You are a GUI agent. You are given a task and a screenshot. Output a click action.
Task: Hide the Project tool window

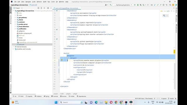pos(51,8)
